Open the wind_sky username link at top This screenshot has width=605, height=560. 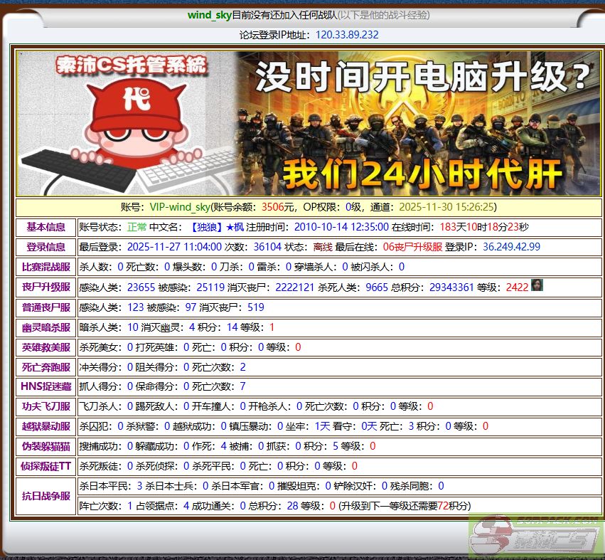[209, 15]
